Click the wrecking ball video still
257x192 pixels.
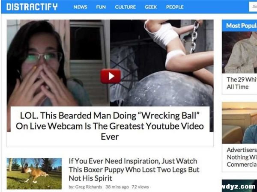point(162,63)
